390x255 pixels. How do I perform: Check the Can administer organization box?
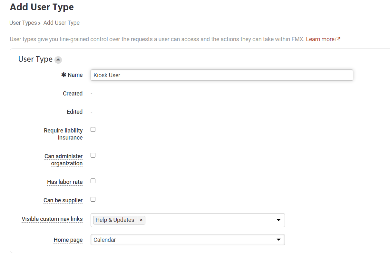pos(93,155)
